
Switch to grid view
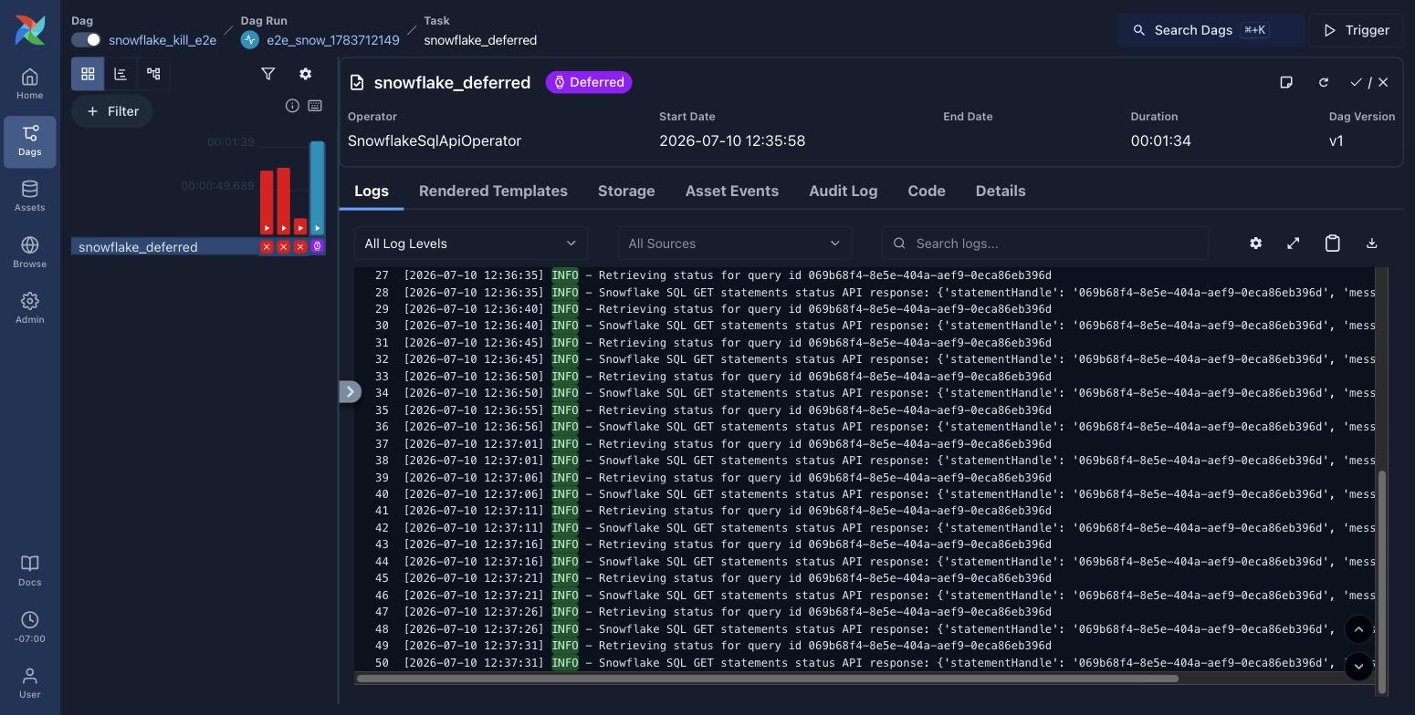tap(88, 74)
